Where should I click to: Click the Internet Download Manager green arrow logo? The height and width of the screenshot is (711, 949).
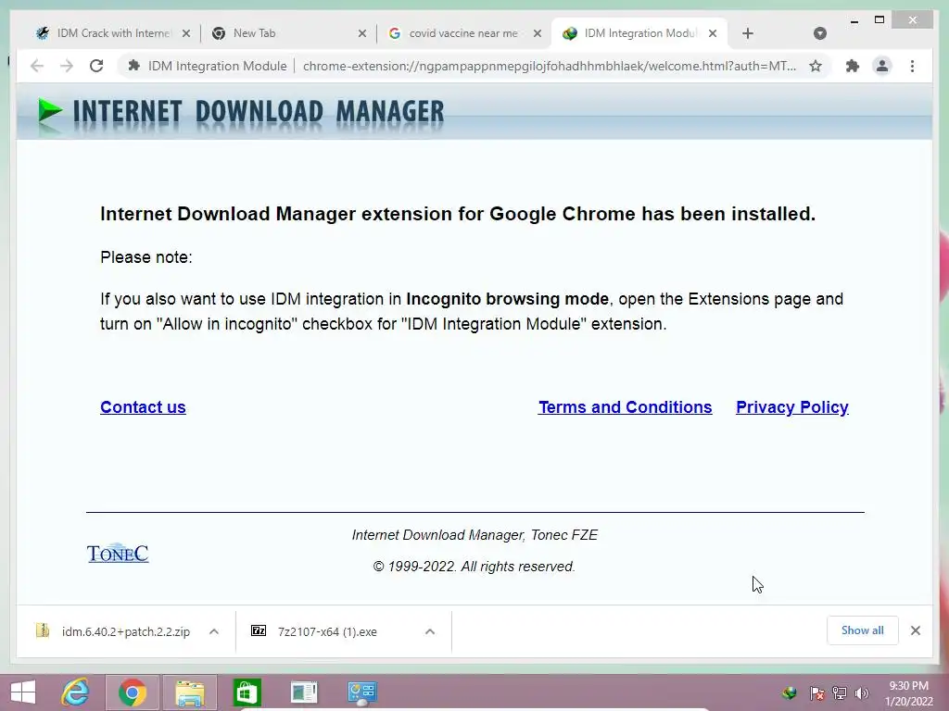pyautogui.click(x=50, y=112)
